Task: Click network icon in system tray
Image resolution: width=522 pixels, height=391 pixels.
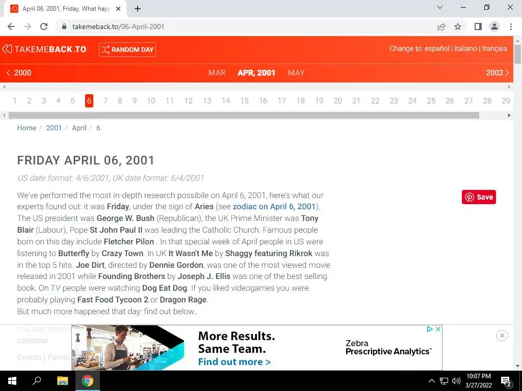Action: pyautogui.click(x=444, y=381)
